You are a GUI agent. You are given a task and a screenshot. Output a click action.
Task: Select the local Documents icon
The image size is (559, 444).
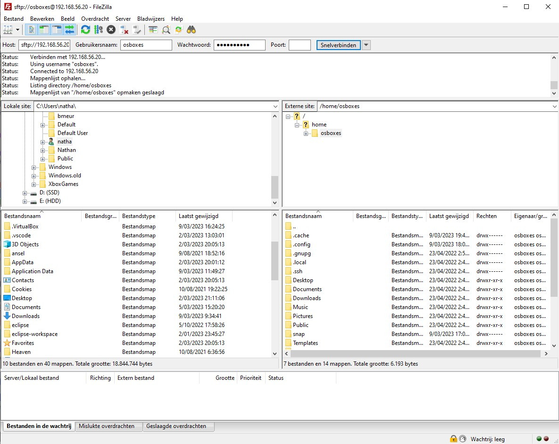tap(7, 307)
